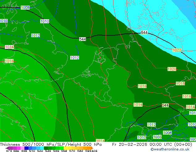Image resolution: width=196 pixels, height=152 pixels.
Task: Click the 544 label bordering the cyan area
Action: point(144,33)
